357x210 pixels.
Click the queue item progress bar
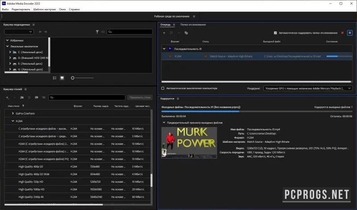click(x=339, y=56)
